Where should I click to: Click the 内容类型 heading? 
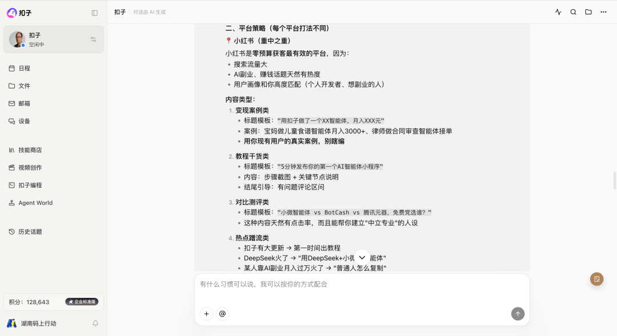tap(241, 99)
